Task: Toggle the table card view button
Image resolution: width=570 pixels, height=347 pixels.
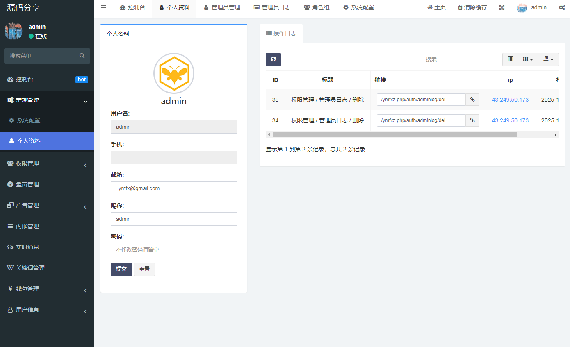Action: (x=510, y=59)
